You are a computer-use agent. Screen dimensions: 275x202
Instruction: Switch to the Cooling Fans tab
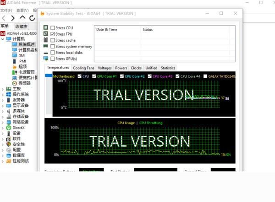pyautogui.click(x=84, y=68)
